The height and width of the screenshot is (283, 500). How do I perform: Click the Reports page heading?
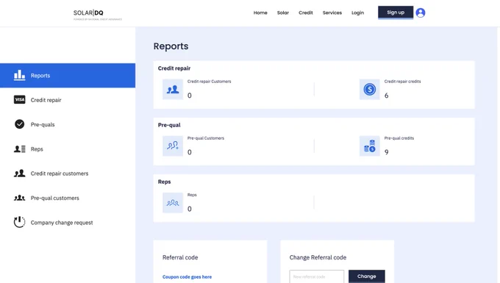click(x=171, y=46)
